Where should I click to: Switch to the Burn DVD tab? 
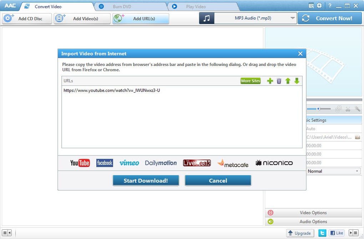click(123, 6)
